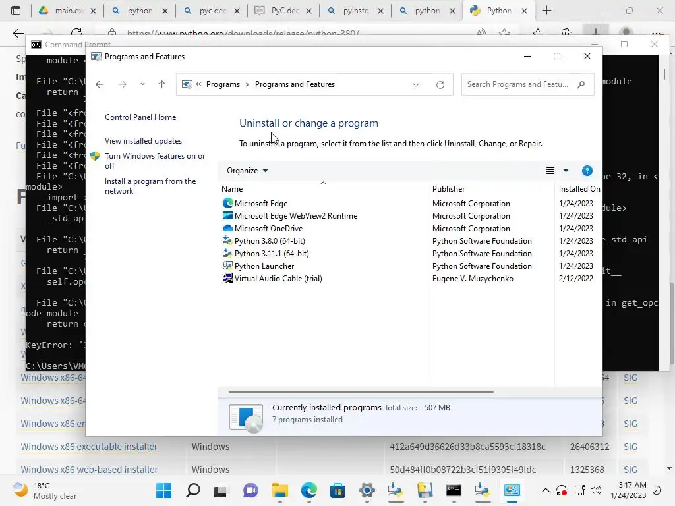Focus the Search Programs and Features box
This screenshot has height=506, width=675.
[x=519, y=84]
